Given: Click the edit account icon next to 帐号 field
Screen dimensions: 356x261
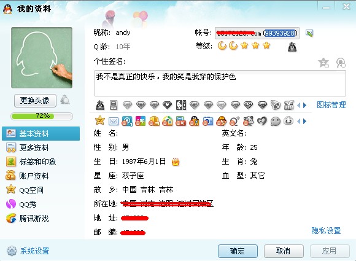Looking at the screenshot, I should [x=309, y=33].
